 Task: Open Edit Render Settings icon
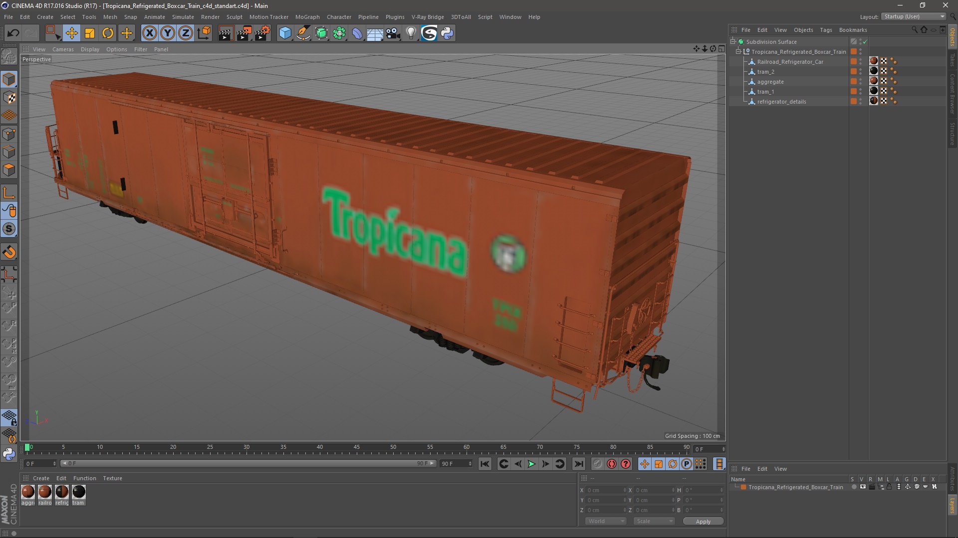tap(262, 33)
